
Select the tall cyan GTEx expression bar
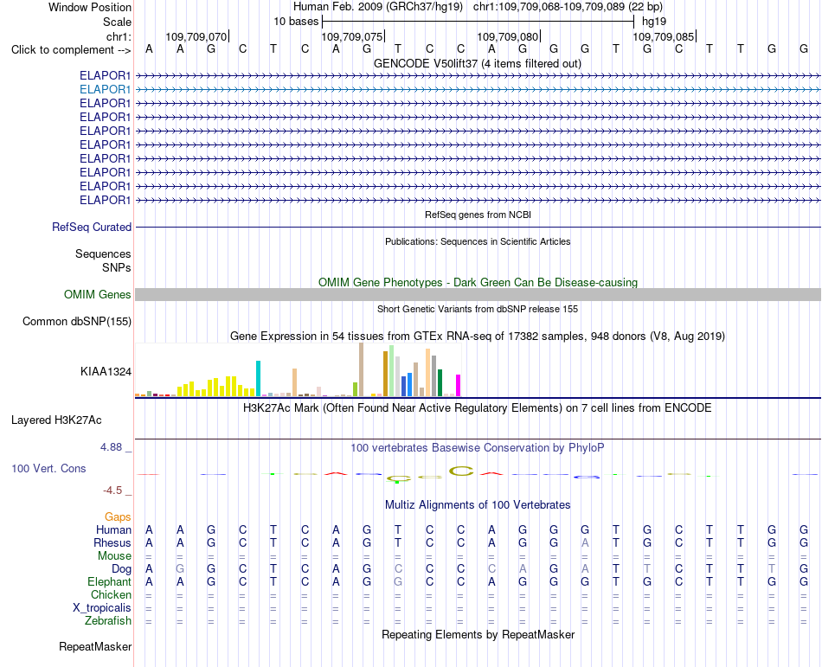click(x=258, y=378)
